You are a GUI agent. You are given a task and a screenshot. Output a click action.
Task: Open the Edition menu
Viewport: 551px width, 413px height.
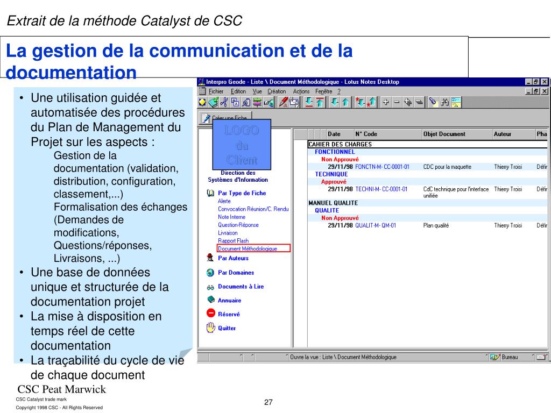(x=238, y=91)
